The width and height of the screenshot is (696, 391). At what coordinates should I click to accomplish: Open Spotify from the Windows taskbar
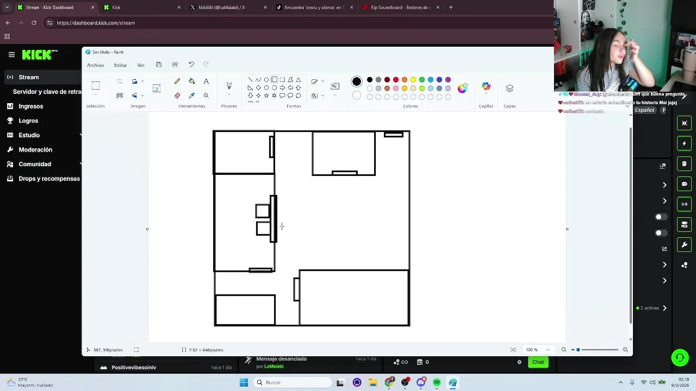pyautogui.click(x=437, y=382)
